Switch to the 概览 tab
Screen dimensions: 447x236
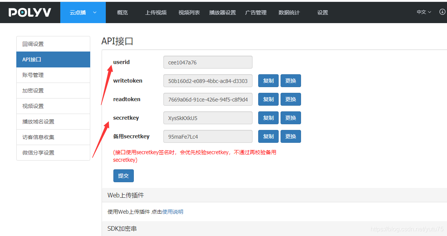[122, 12]
